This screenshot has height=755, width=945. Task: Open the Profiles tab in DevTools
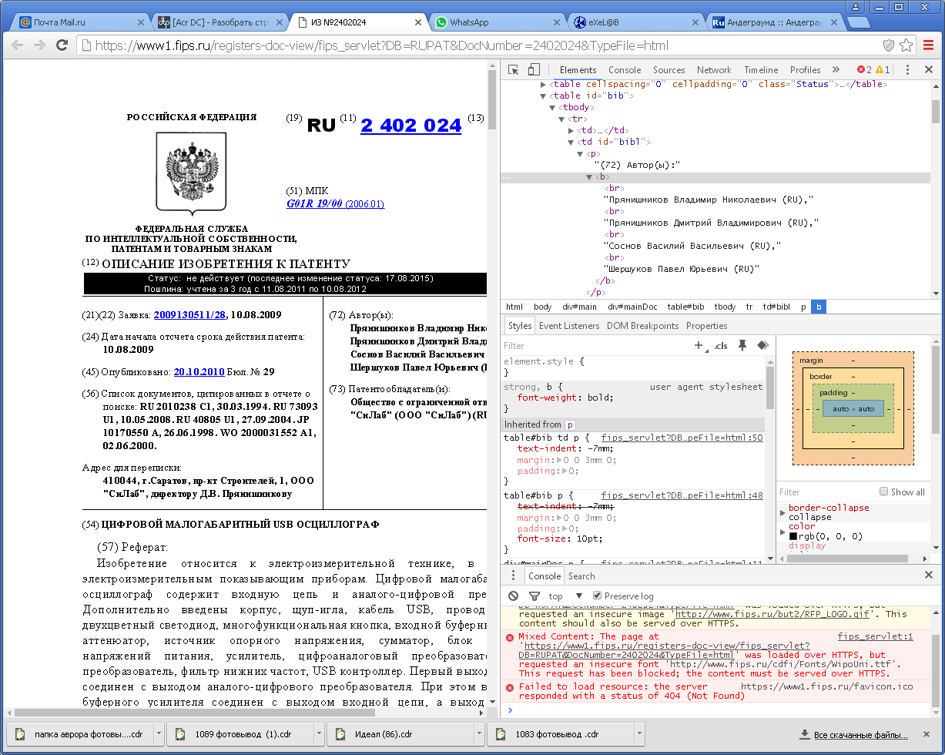[x=805, y=69]
